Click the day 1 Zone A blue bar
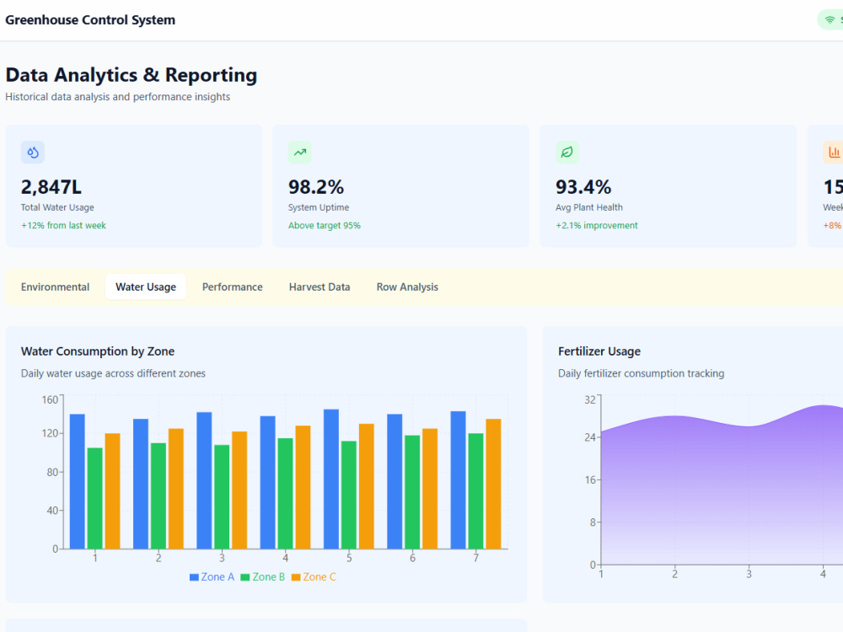The height and width of the screenshot is (632, 843). pos(78,481)
